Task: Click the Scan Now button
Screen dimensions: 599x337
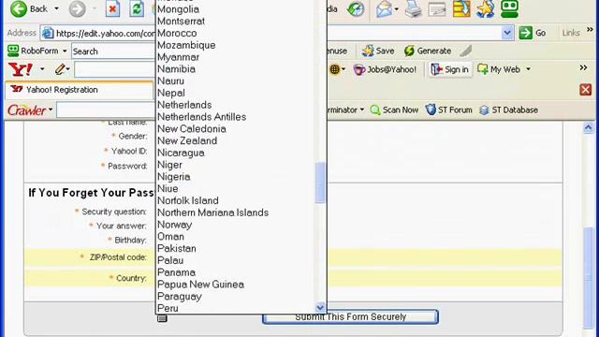Action: [394, 110]
